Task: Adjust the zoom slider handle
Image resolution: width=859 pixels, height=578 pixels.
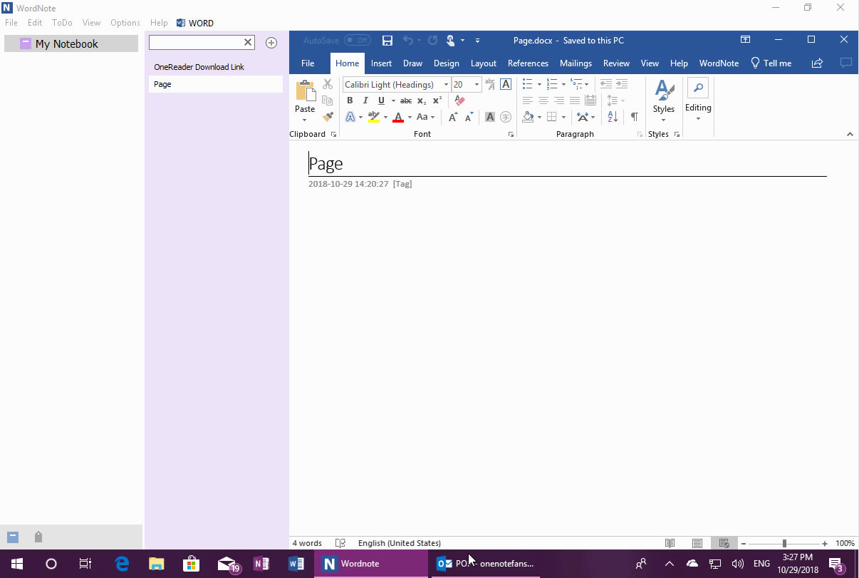Action: click(x=783, y=543)
